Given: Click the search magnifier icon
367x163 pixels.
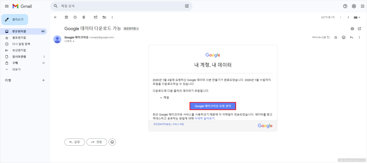Looking at the screenshot, I should click(56, 6).
